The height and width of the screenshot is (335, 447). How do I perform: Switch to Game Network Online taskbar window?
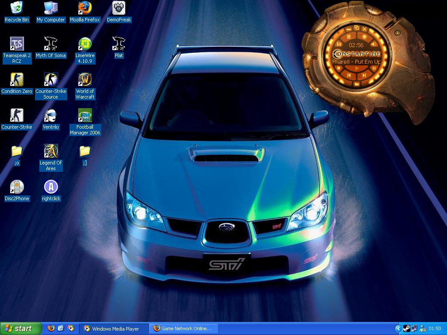pyautogui.click(x=183, y=328)
